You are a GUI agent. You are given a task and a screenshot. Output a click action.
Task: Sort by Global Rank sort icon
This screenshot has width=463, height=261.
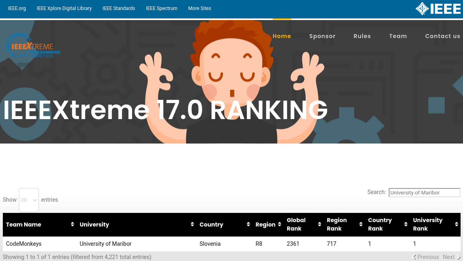coord(320,225)
